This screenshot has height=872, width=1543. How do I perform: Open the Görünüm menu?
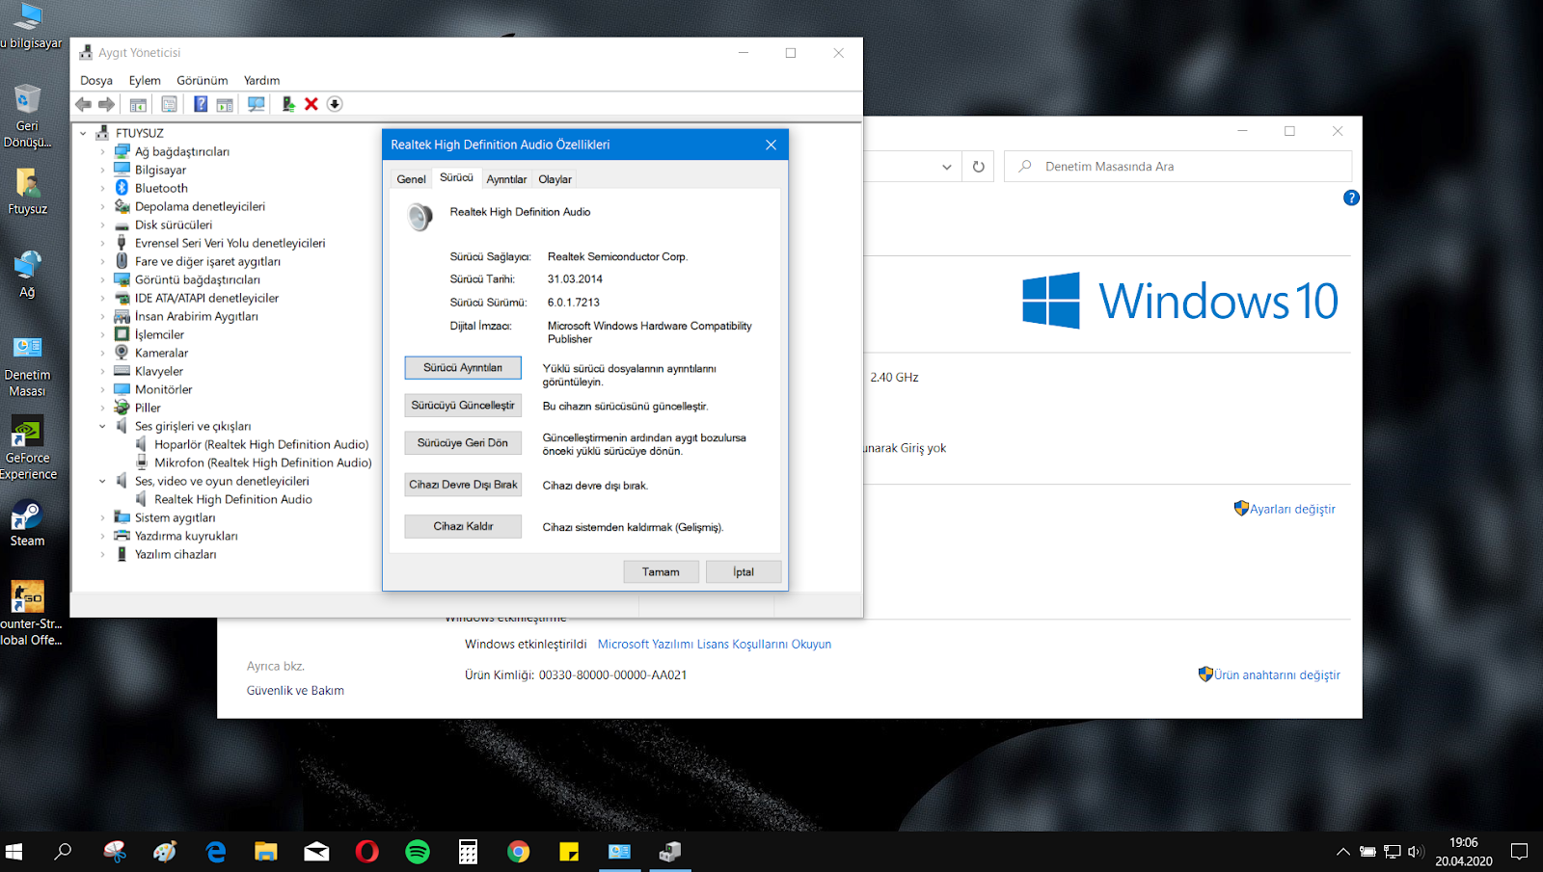(x=203, y=80)
